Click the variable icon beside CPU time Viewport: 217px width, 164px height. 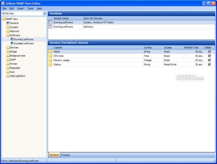tap(50, 56)
